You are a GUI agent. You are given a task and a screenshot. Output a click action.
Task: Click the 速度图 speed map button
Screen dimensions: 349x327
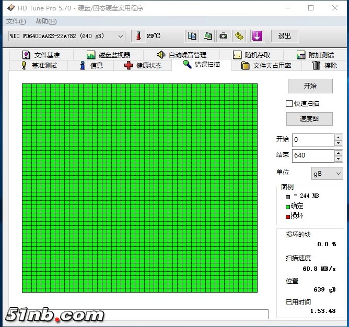pos(309,118)
